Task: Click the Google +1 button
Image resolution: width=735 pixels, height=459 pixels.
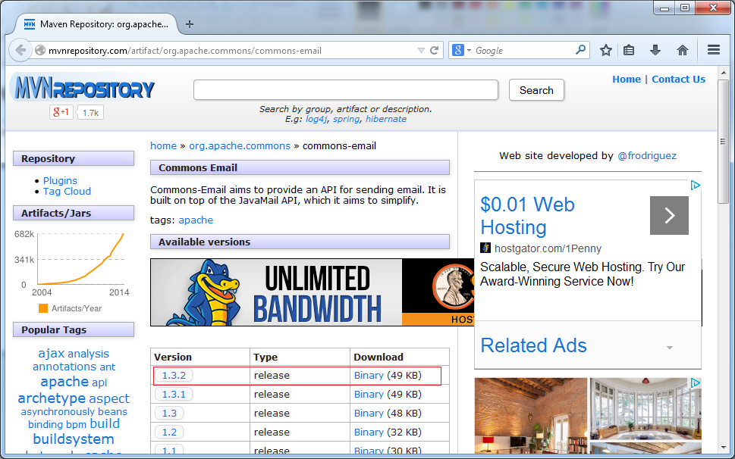Action: (61, 112)
